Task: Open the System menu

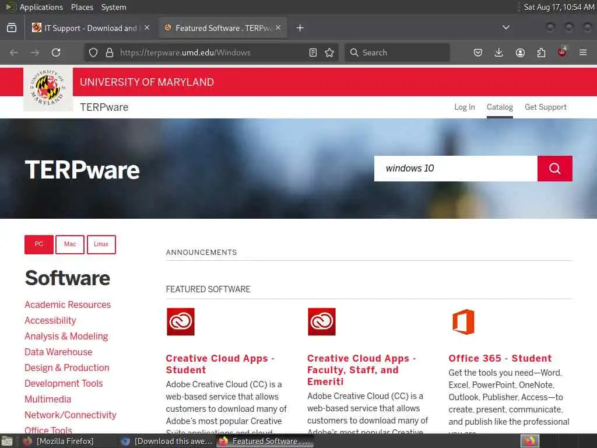Action: [x=114, y=7]
